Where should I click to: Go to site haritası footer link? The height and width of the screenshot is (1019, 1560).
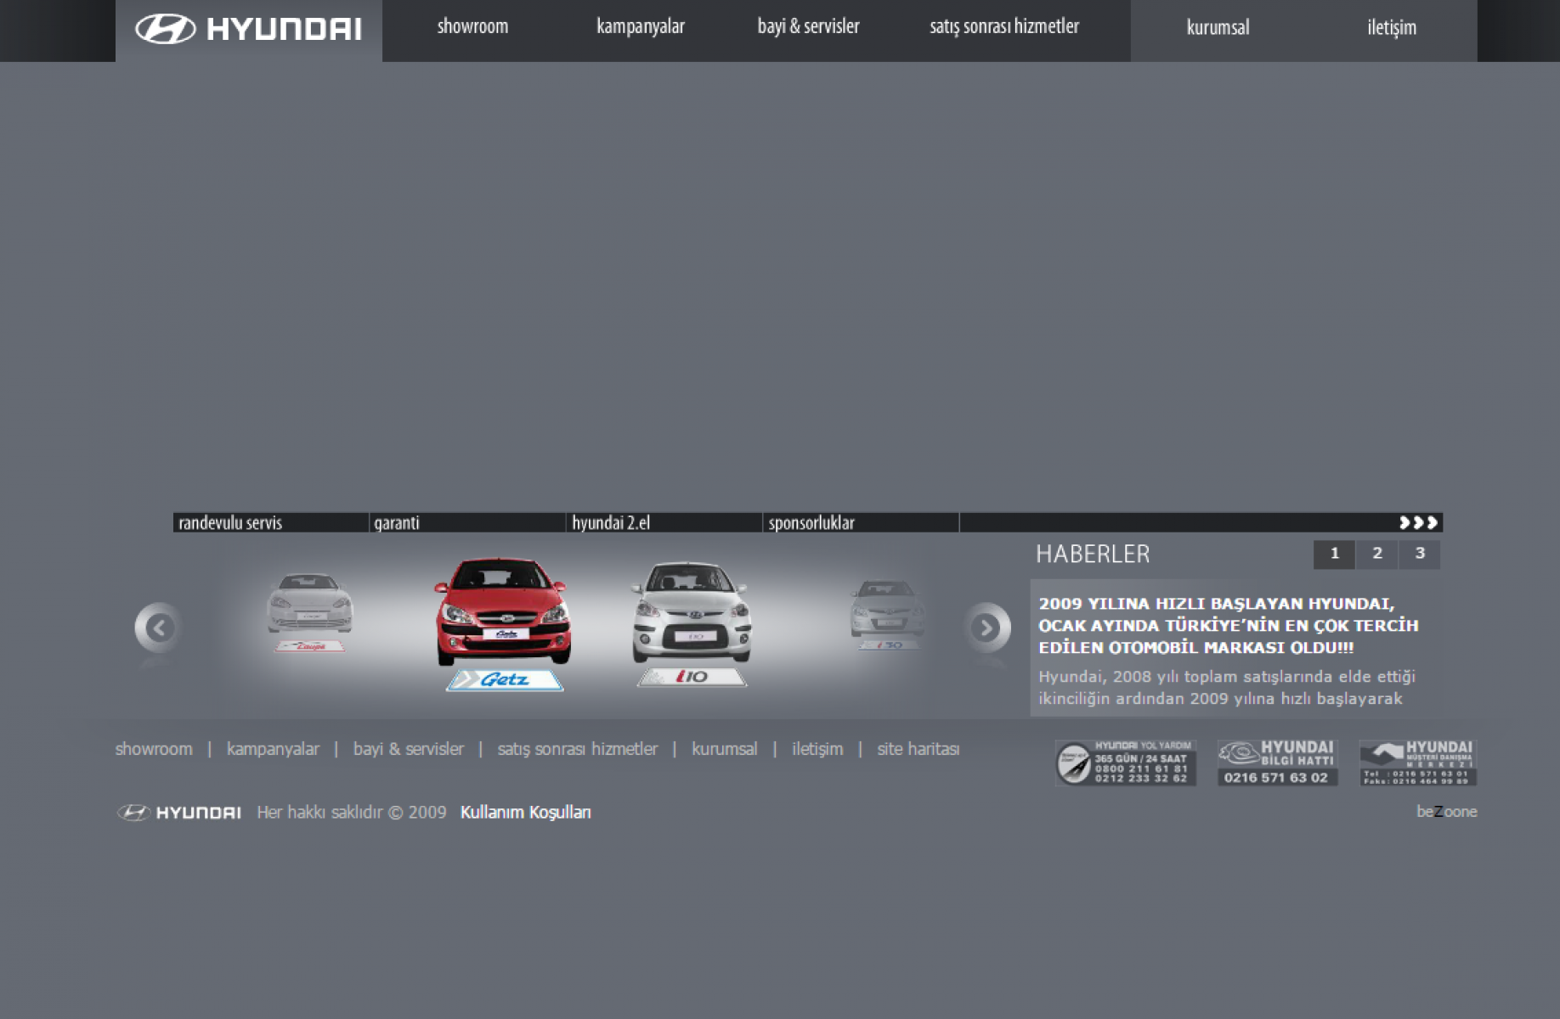pos(918,749)
